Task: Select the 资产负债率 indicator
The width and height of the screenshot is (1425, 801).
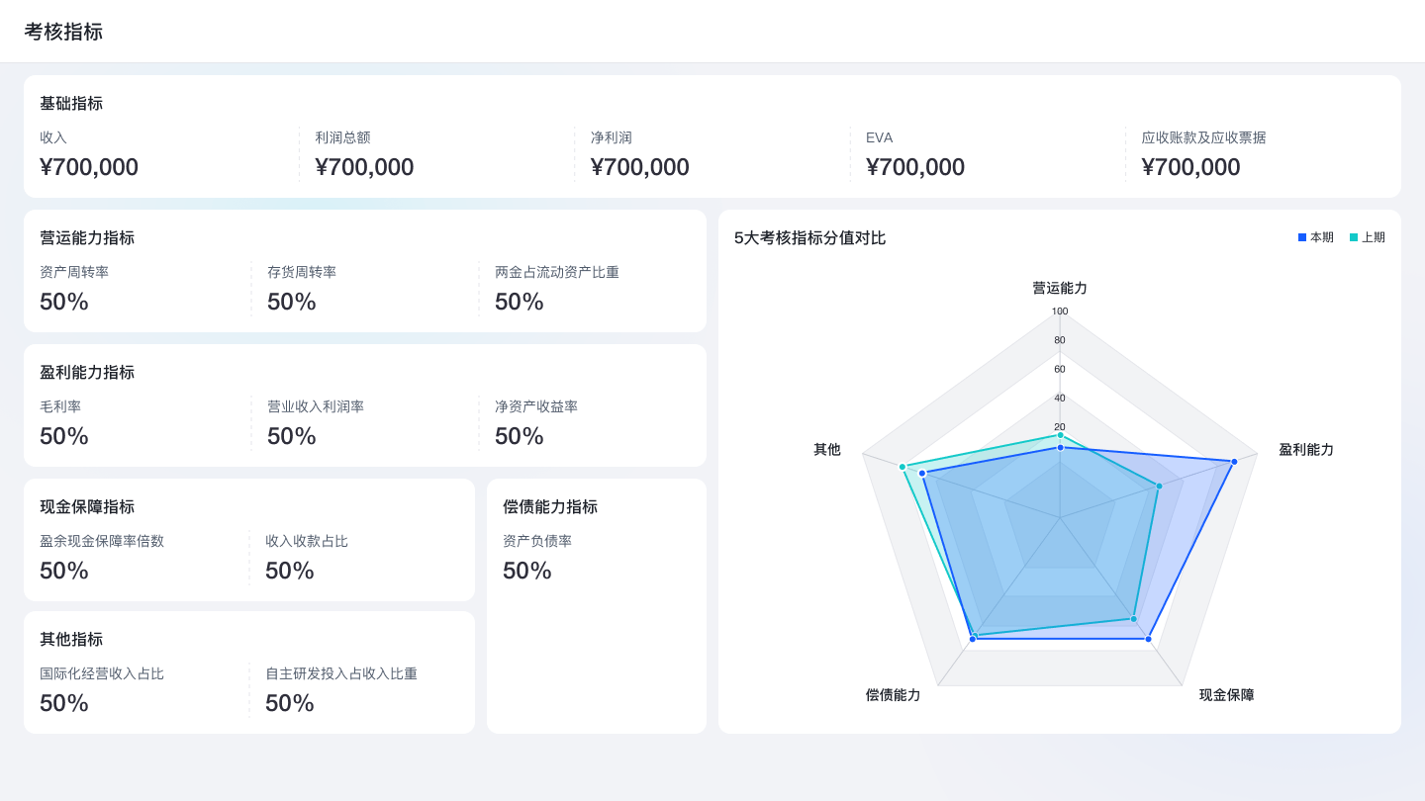Action: pyautogui.click(x=537, y=557)
